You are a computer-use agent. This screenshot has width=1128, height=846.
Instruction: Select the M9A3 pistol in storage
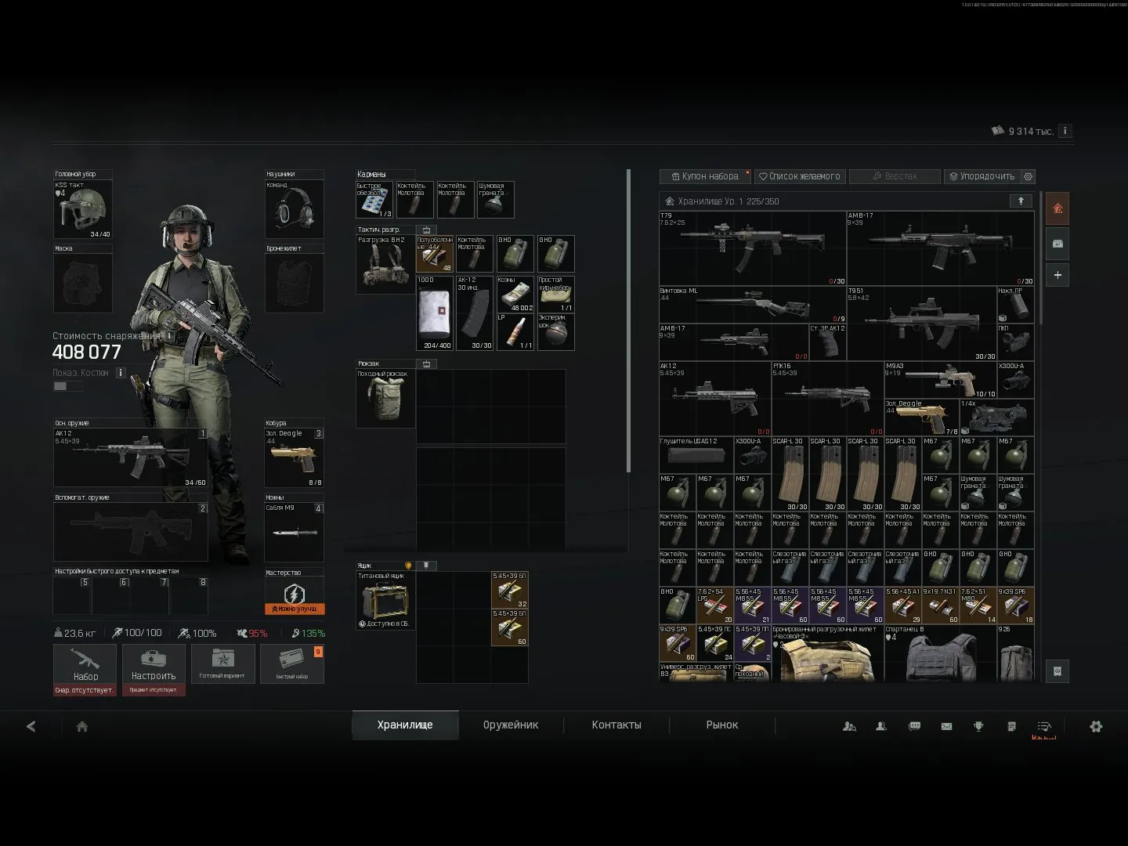click(x=941, y=380)
